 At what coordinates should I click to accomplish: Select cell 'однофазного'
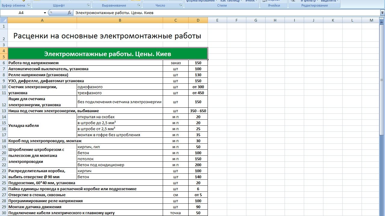(x=120, y=87)
